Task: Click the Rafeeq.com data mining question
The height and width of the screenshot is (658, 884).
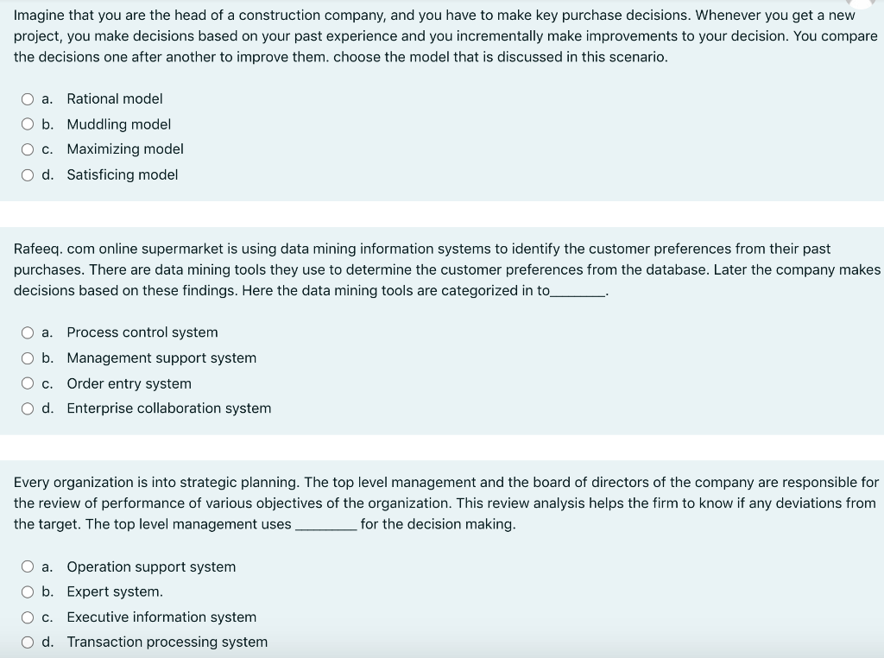Action: point(447,269)
